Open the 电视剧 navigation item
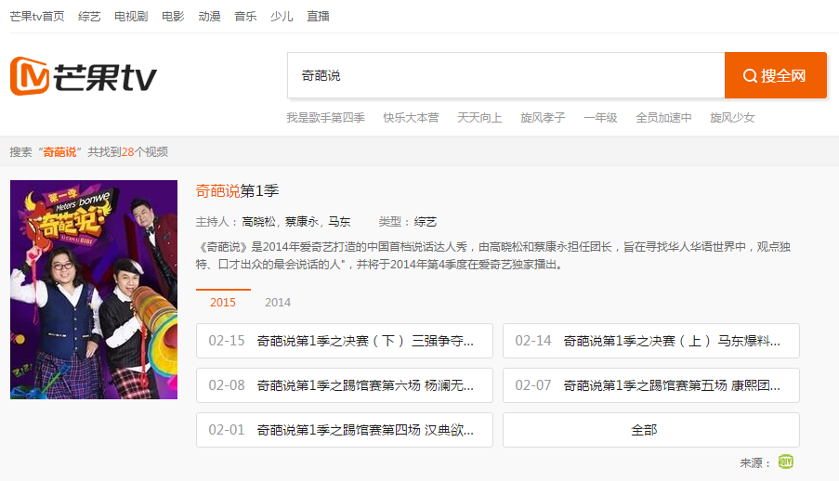Viewport: 839px width, 481px height. tap(131, 17)
